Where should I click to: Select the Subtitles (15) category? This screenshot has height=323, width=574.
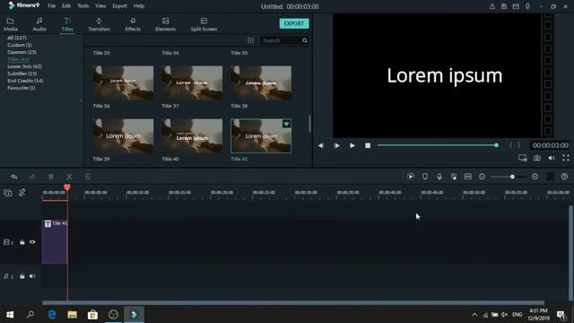tap(22, 74)
